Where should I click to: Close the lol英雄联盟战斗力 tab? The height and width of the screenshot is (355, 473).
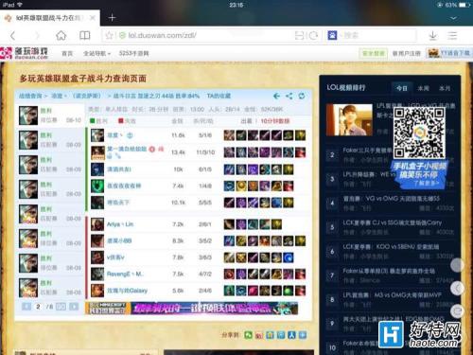(93, 18)
